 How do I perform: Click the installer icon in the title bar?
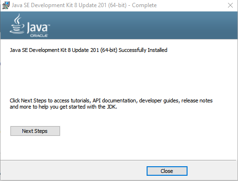6,5
